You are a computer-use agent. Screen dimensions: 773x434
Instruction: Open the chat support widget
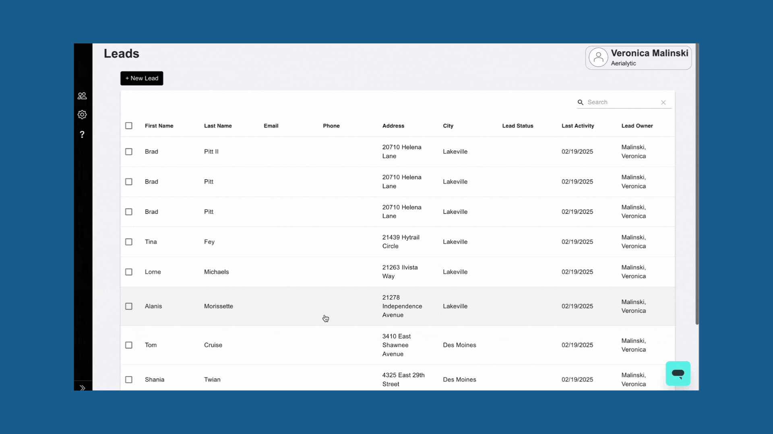(x=678, y=373)
